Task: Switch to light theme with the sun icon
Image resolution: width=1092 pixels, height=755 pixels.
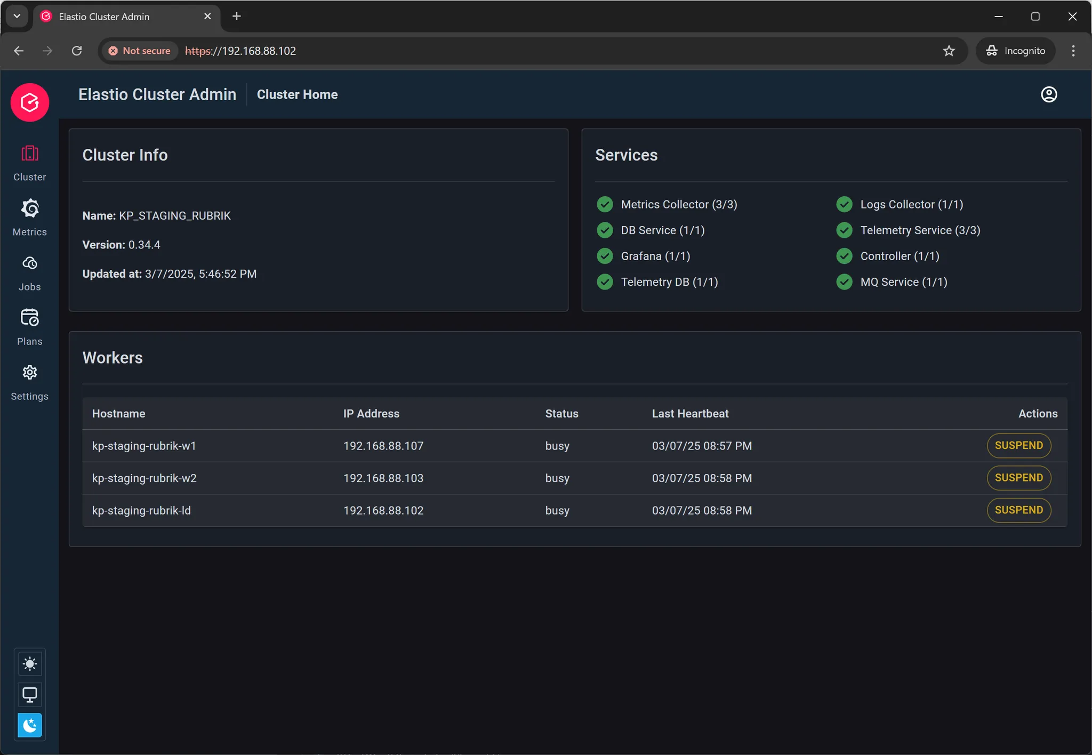Action: [x=30, y=664]
